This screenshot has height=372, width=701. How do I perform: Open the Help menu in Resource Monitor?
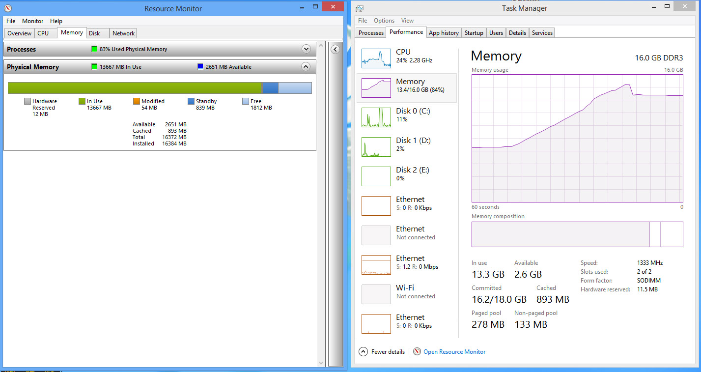pyautogui.click(x=56, y=21)
